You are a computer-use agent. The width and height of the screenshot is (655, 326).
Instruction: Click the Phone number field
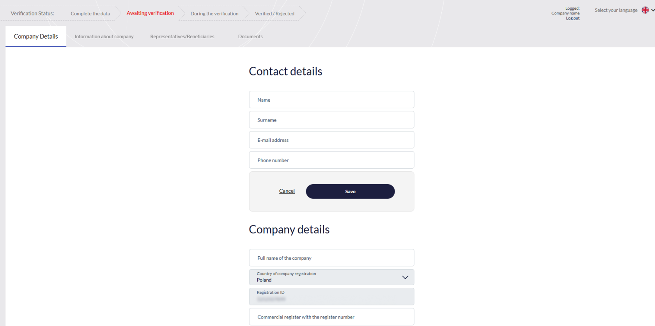[331, 160]
